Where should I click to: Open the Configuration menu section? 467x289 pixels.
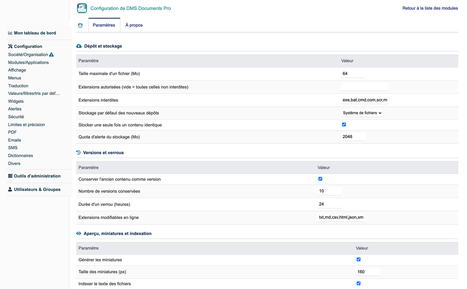pyautogui.click(x=28, y=46)
